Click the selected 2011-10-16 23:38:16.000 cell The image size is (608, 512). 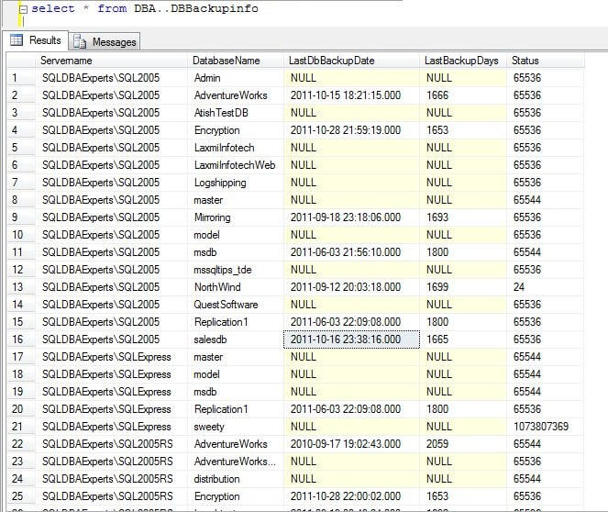point(352,339)
